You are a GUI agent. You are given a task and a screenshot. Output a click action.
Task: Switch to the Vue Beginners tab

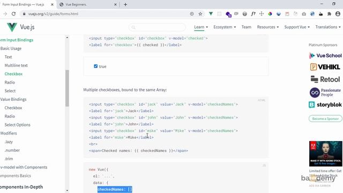click(88, 4)
